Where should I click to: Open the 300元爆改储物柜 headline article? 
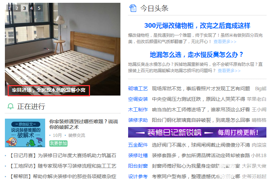[197, 26]
